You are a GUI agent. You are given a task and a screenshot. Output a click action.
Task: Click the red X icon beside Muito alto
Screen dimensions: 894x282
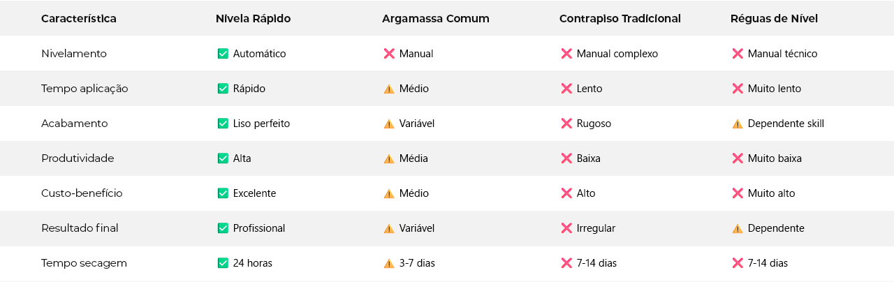pos(738,193)
